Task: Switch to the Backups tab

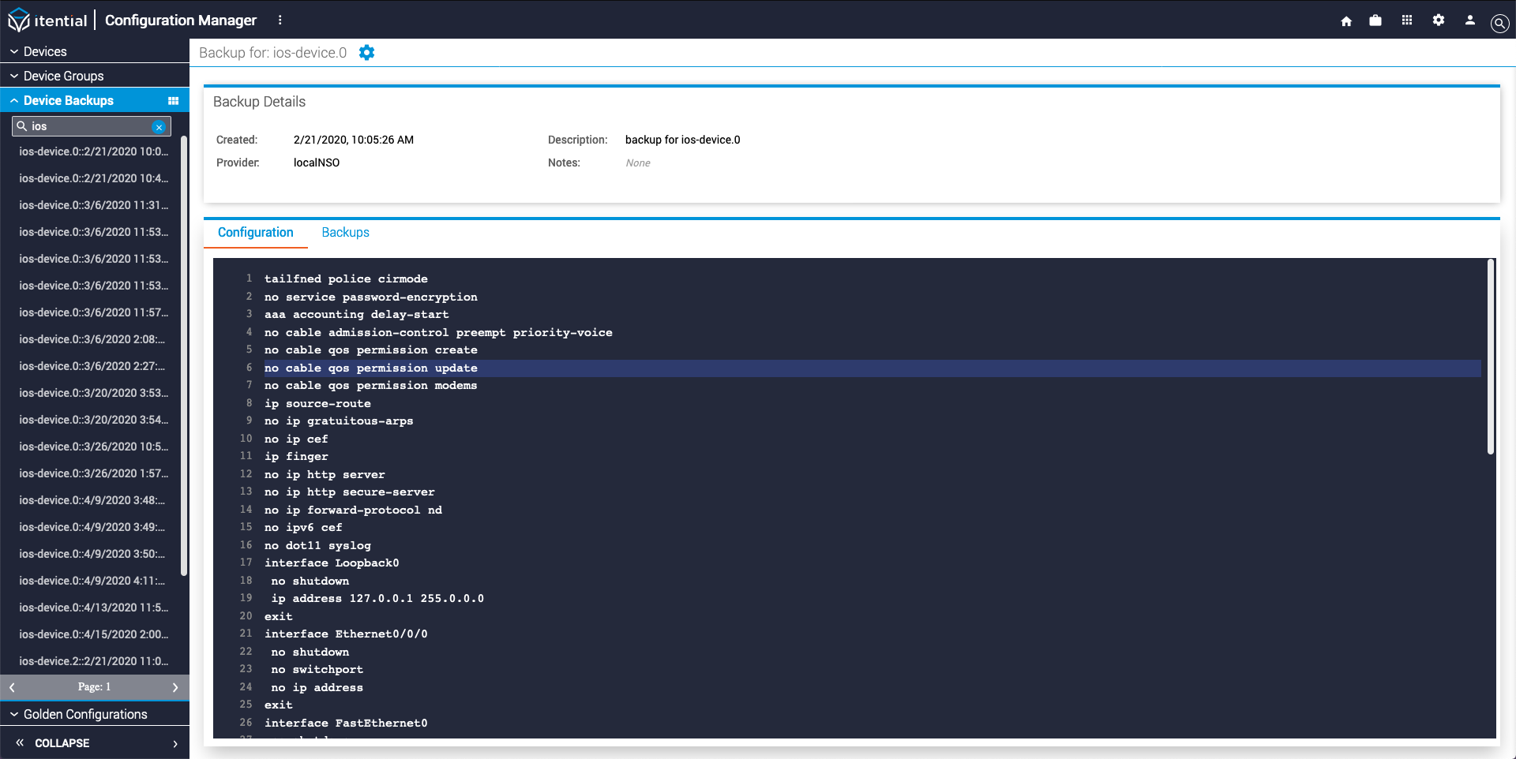Action: [346, 233]
